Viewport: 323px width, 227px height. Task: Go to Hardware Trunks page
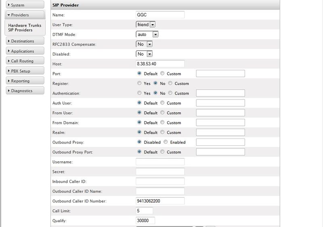pyautogui.click(x=24, y=25)
